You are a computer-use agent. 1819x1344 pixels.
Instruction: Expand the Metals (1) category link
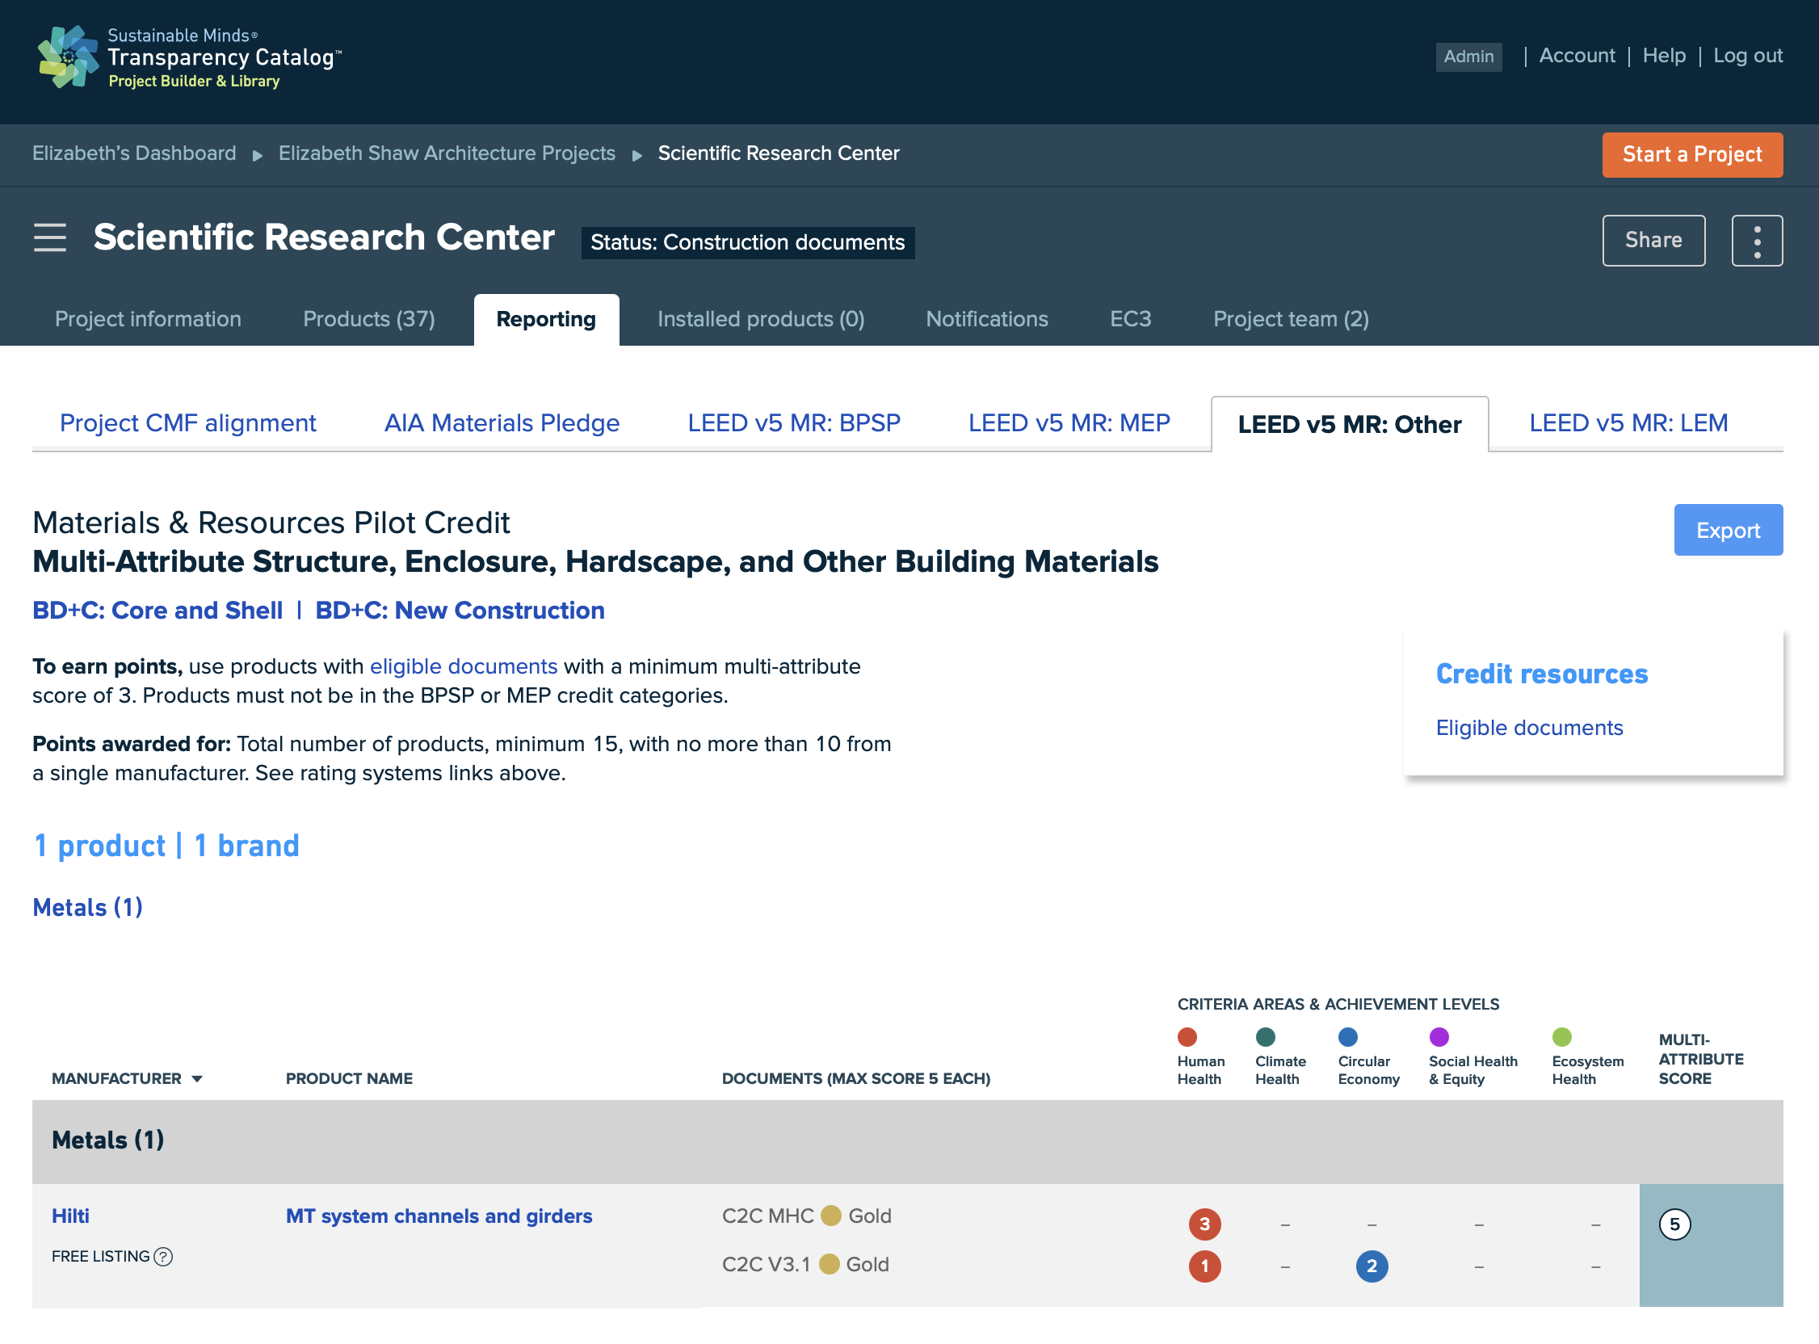(87, 907)
